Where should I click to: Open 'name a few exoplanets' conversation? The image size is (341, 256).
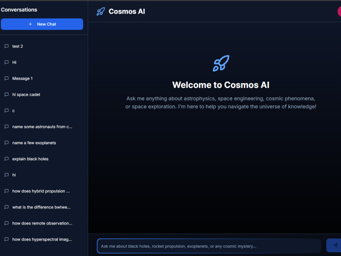click(x=42, y=143)
